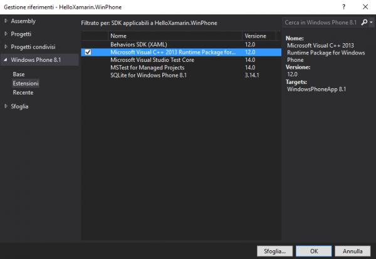This screenshot has height=259, width=376.
Task: Sort list by Versione column header
Action: click(259, 36)
